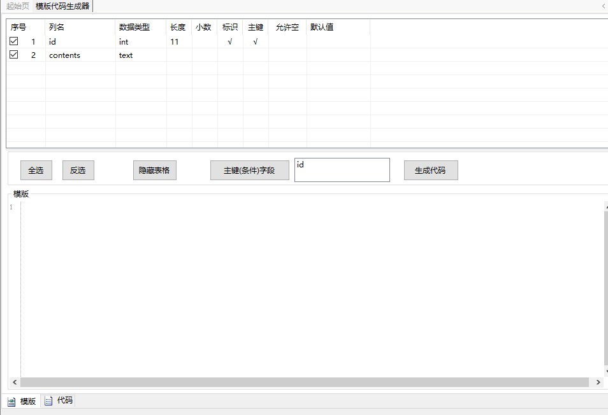
Task: Open the 模版 bottom tab
Action: point(22,401)
